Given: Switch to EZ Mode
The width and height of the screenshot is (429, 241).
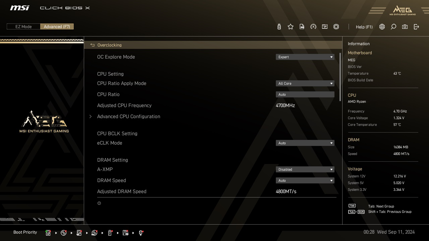Looking at the screenshot, I should (x=23, y=27).
